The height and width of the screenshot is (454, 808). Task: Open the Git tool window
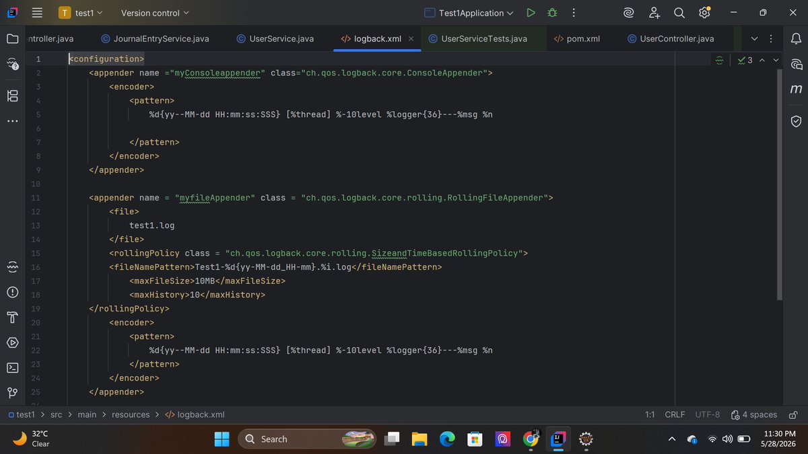12,392
